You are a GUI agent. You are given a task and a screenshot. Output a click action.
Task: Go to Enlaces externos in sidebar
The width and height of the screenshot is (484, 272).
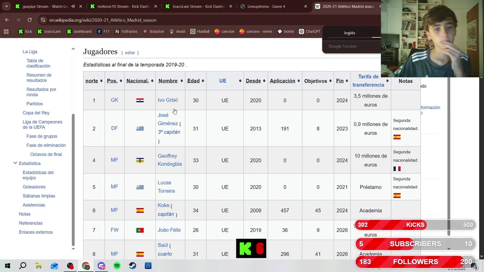point(36,232)
